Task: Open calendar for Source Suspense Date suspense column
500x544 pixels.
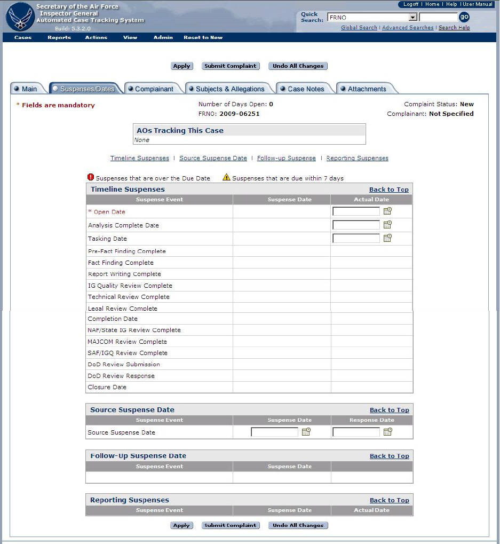Action: (x=306, y=431)
